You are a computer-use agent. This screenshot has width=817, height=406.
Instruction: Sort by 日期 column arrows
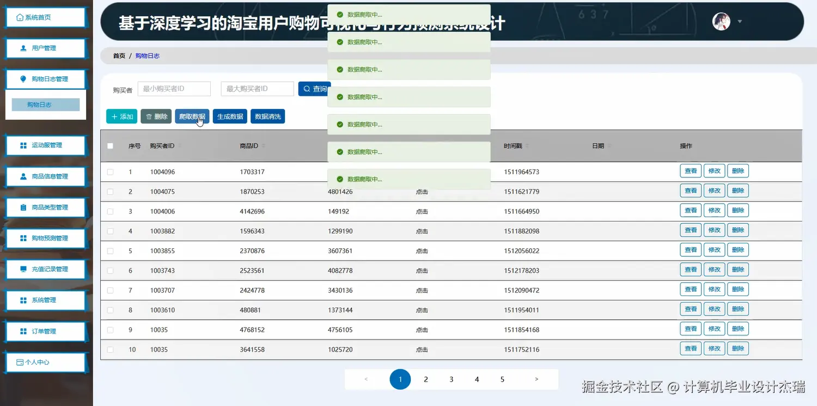click(x=609, y=146)
